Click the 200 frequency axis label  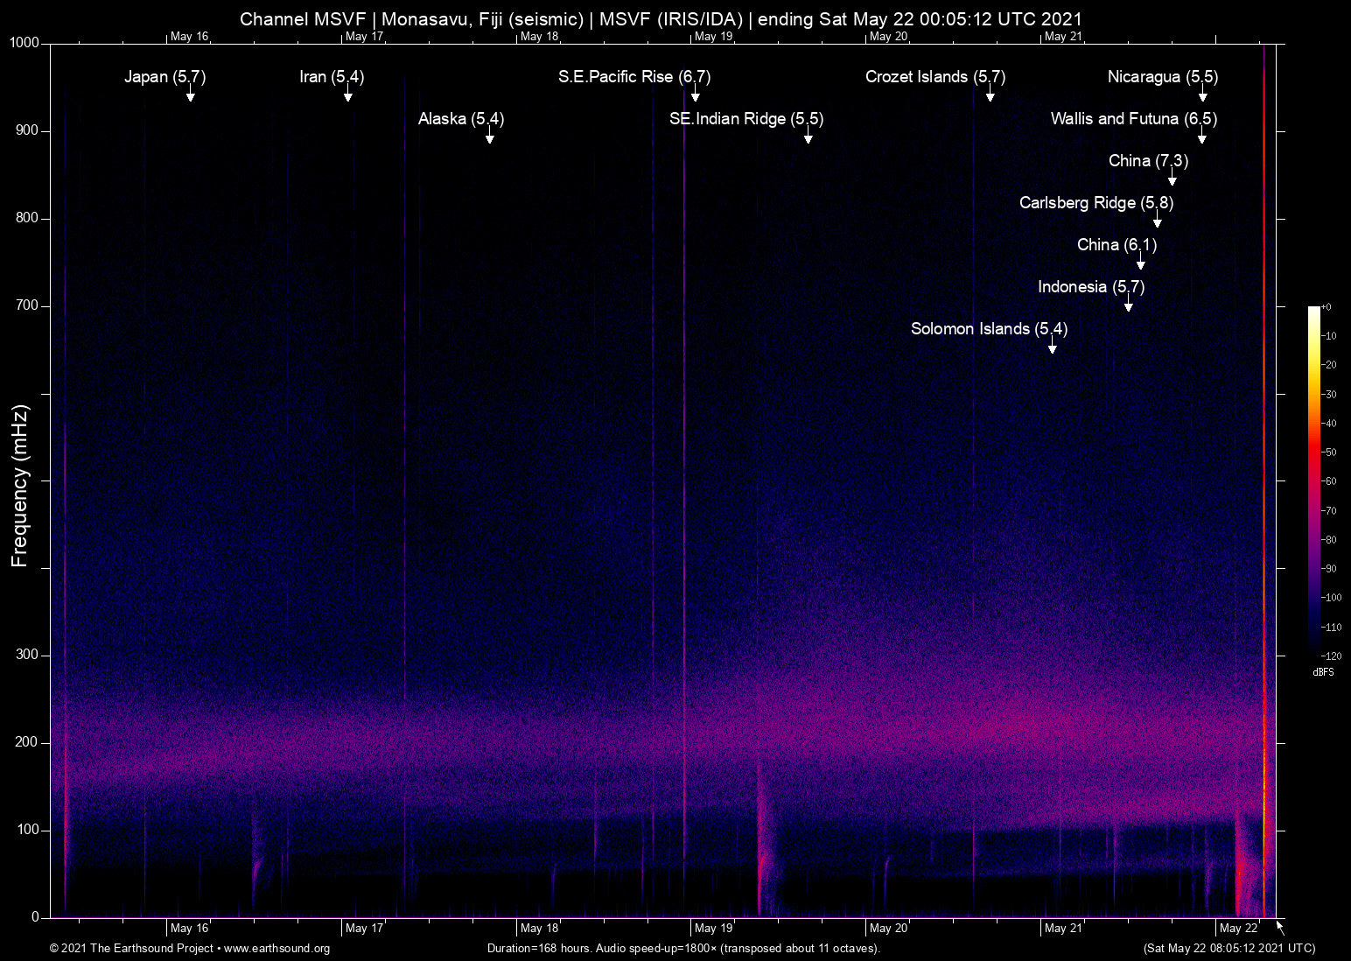(x=28, y=742)
